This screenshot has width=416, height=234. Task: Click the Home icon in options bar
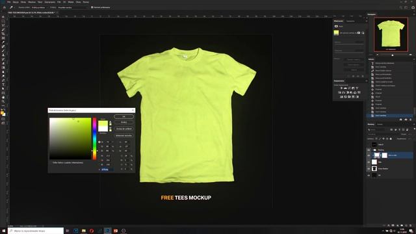click(5, 7)
